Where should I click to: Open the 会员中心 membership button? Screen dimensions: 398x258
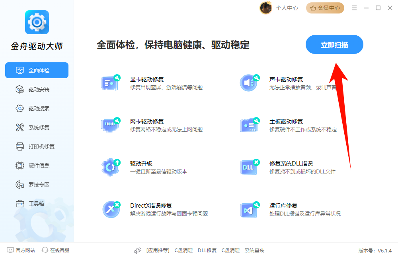tap(325, 8)
